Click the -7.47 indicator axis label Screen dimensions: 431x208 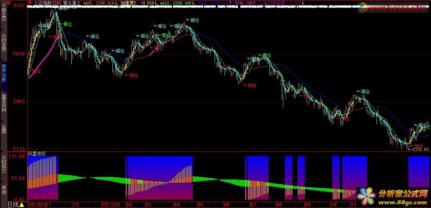pyautogui.click(x=19, y=199)
